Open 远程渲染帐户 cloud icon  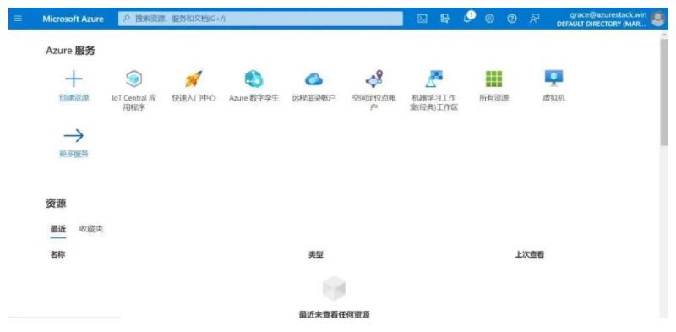tap(313, 79)
